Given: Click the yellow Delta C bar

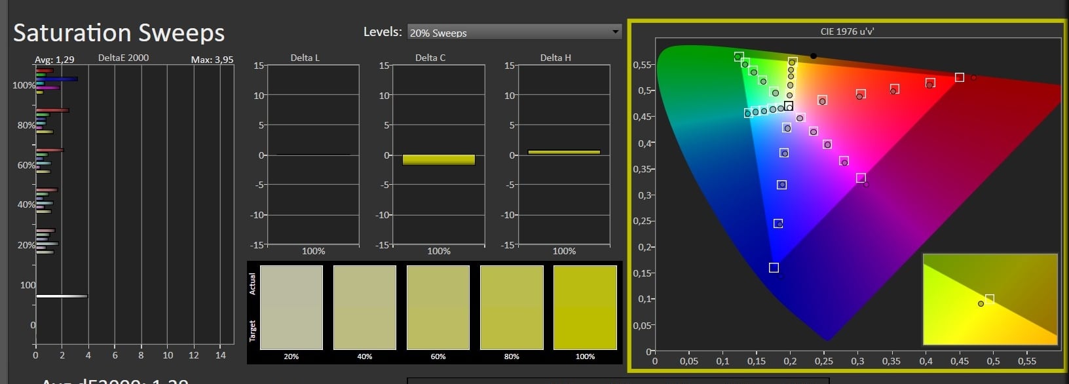Looking at the screenshot, I should [438, 160].
